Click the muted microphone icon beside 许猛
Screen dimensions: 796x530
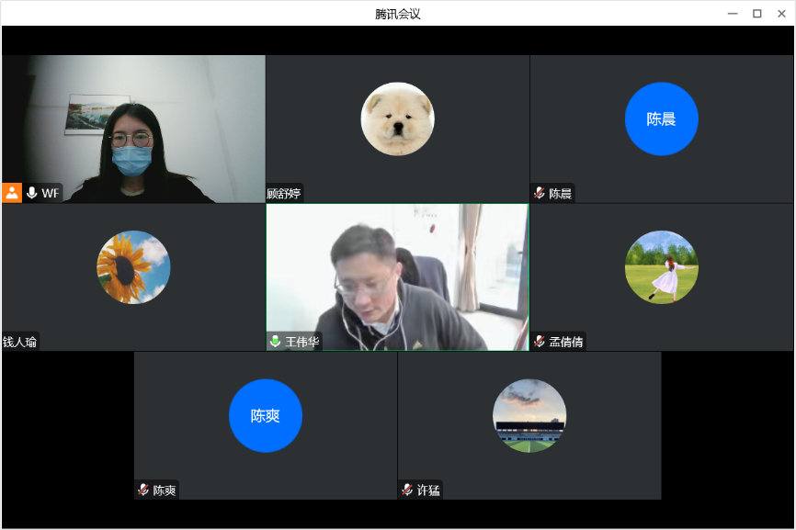coord(407,490)
